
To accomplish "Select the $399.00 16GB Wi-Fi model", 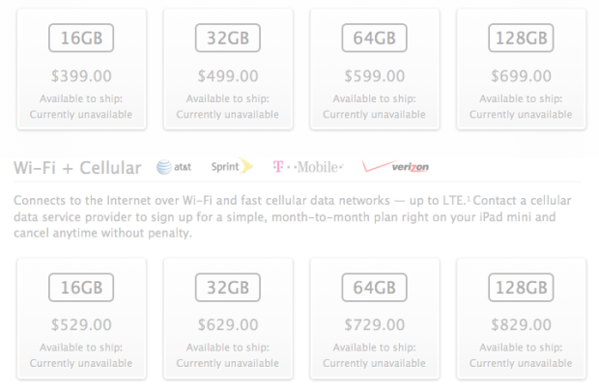I will point(81,70).
